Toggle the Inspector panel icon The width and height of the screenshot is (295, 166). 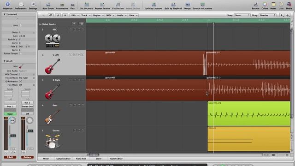tap(7, 4)
